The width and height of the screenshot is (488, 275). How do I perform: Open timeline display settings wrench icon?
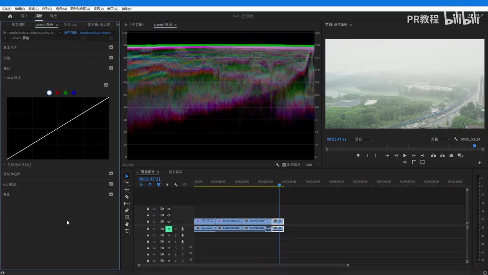(176, 185)
